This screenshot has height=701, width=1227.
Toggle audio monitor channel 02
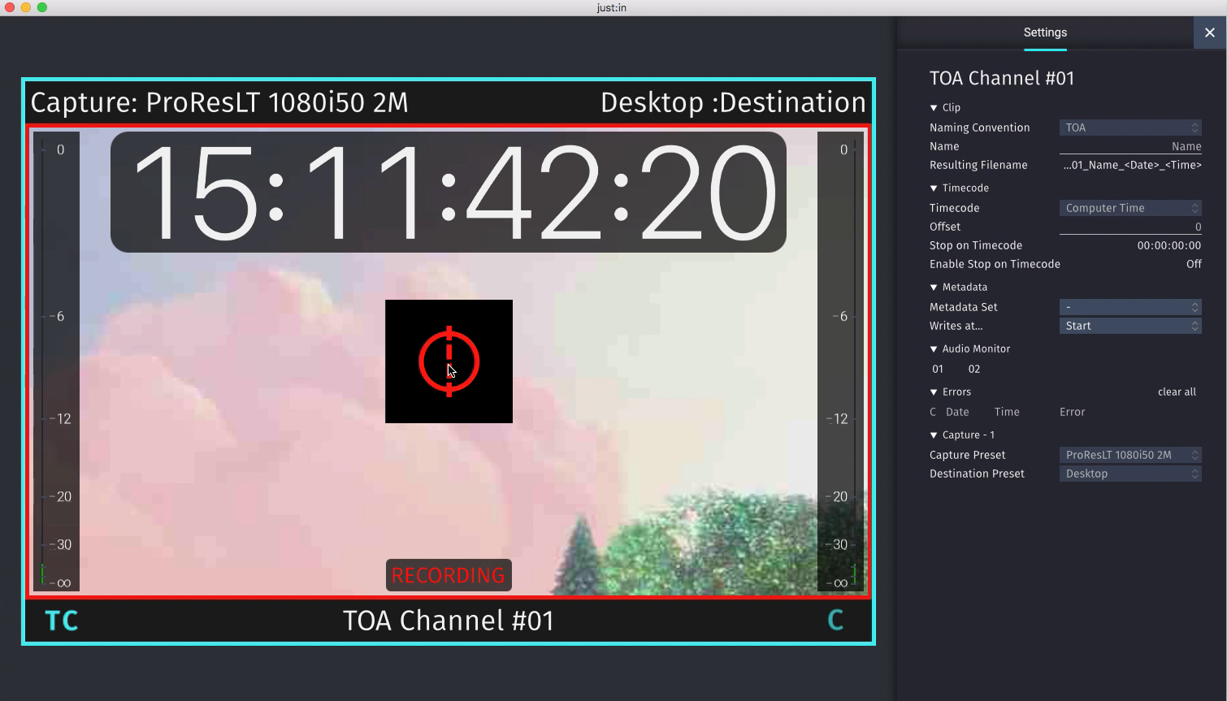(x=974, y=369)
